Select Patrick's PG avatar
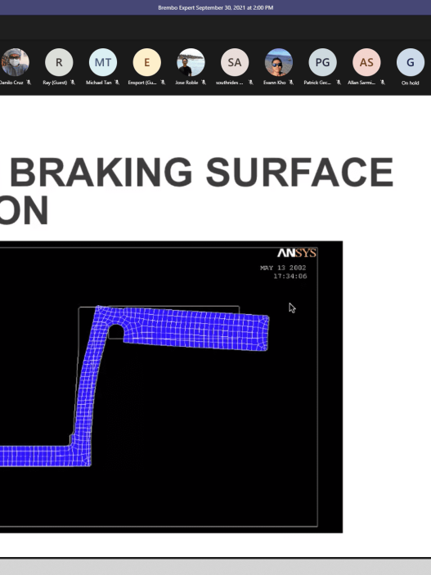Viewport: 431px width, 575px height. click(x=322, y=62)
